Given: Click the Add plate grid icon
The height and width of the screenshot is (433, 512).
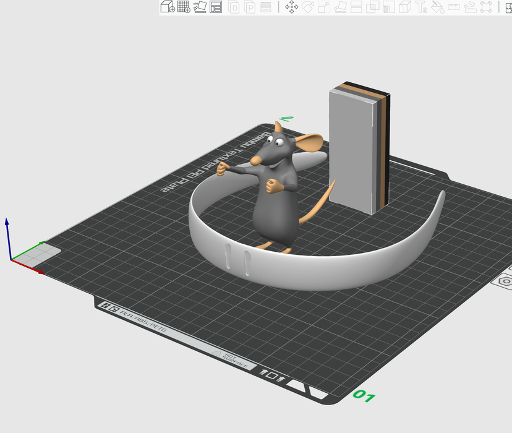Looking at the screenshot, I should tap(184, 7).
